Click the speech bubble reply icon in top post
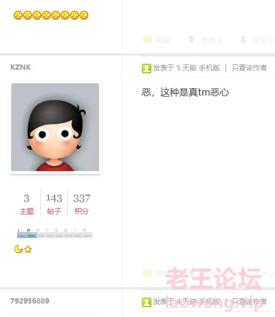The height and width of the screenshot is (317, 275). click(147, 39)
